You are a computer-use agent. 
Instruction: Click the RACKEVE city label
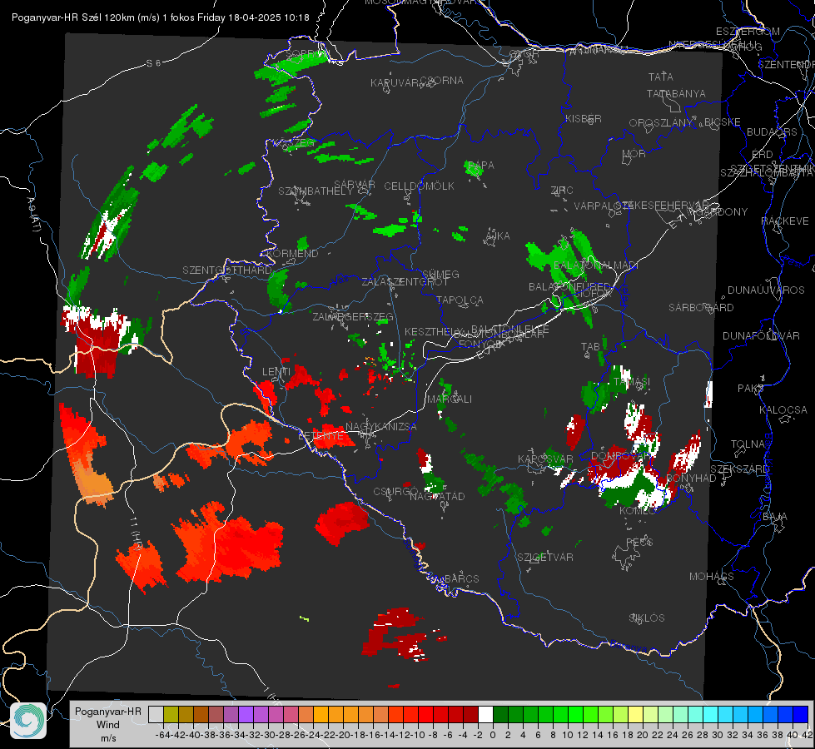click(x=785, y=221)
